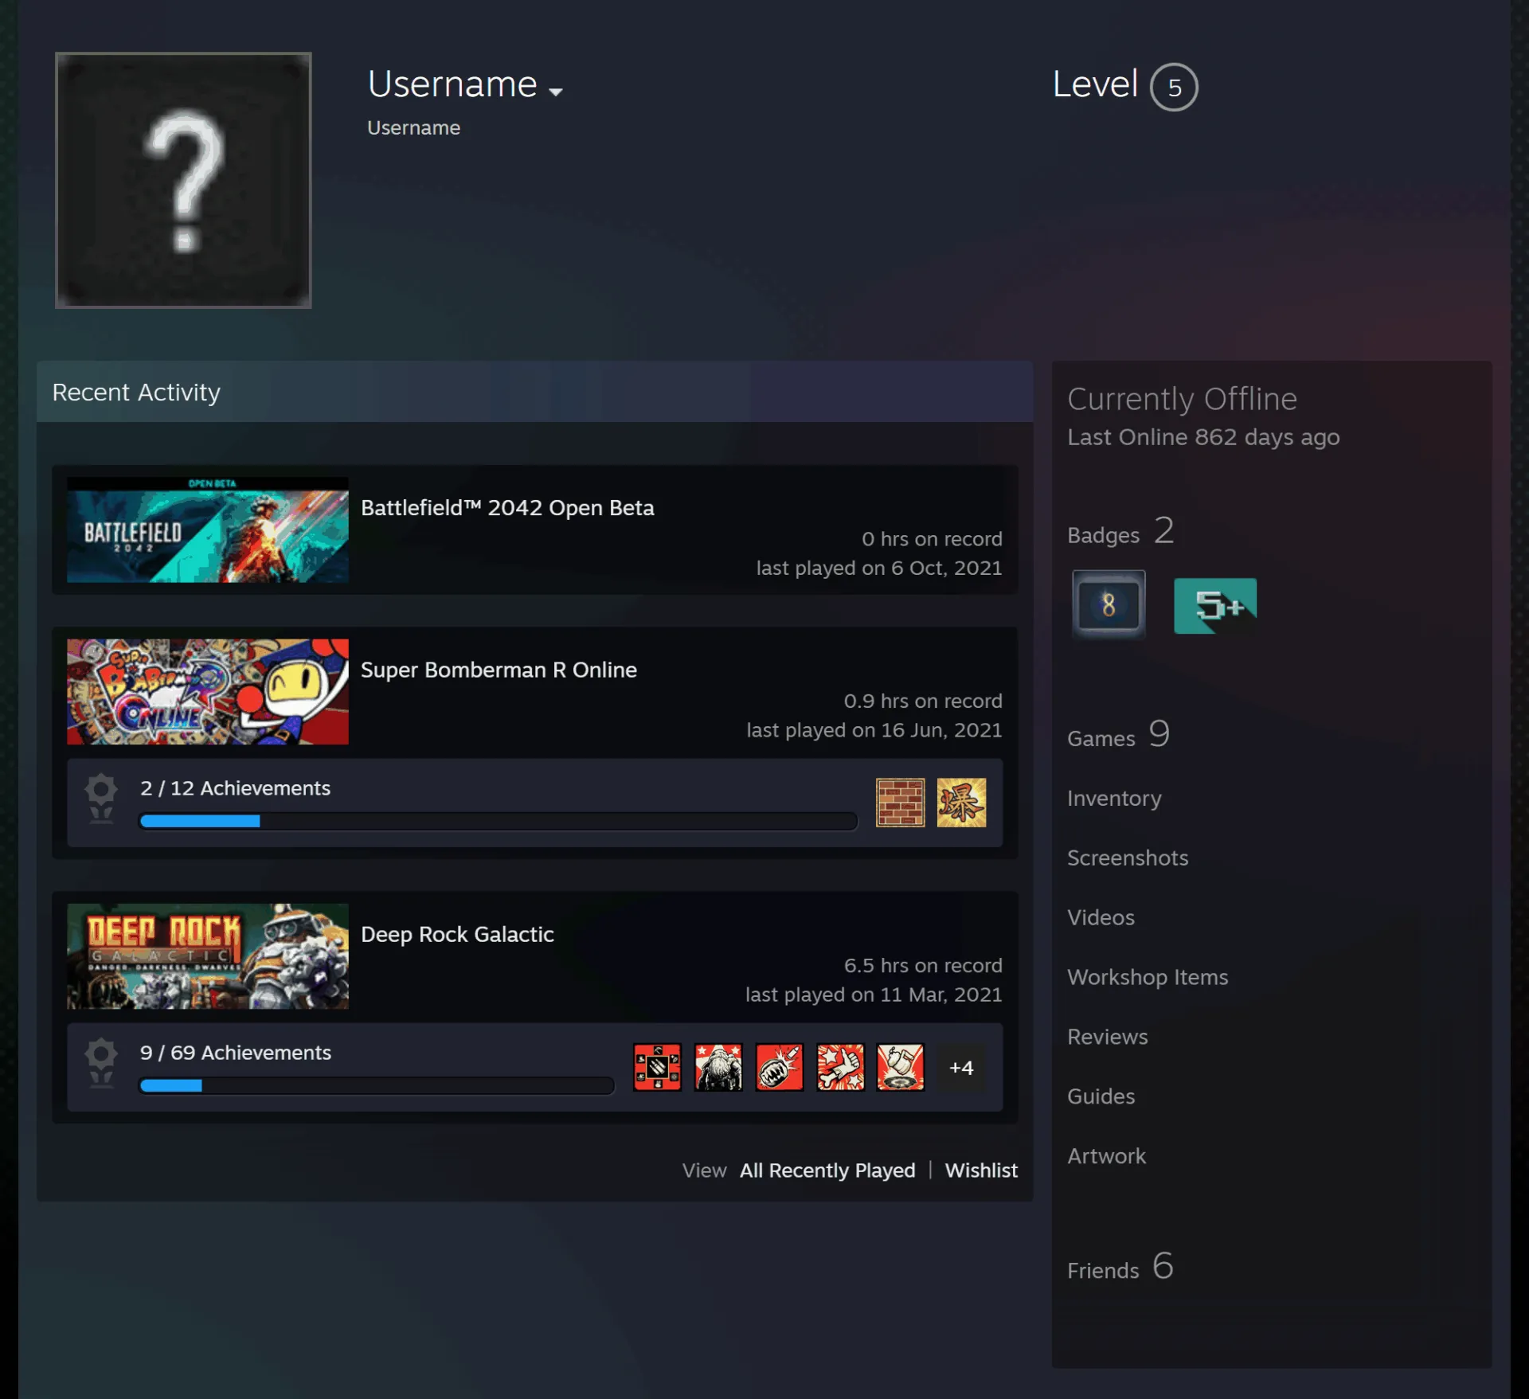This screenshot has height=1399, width=1529.
Task: Open the Artwork section
Action: [1106, 1157]
